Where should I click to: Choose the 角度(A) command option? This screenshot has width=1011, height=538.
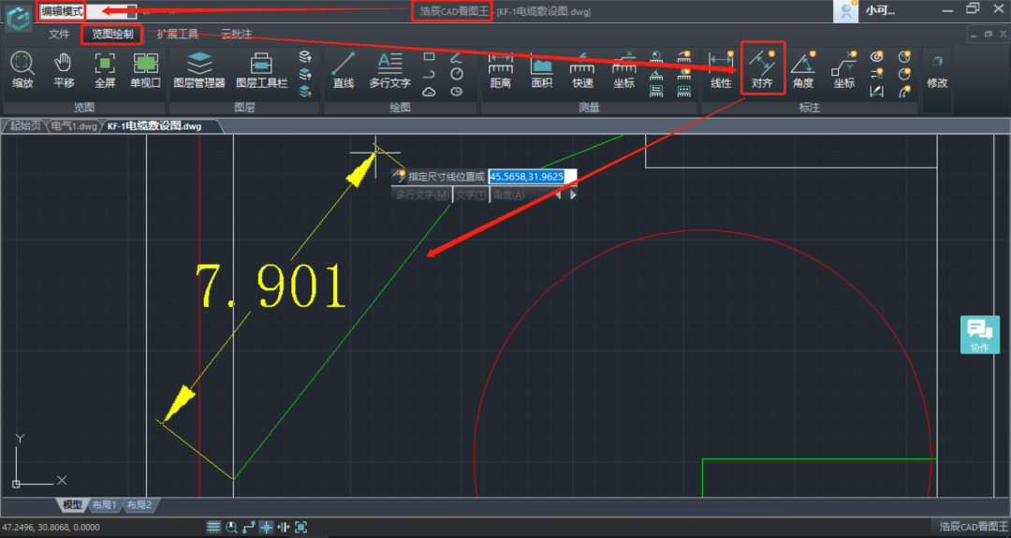(x=508, y=195)
